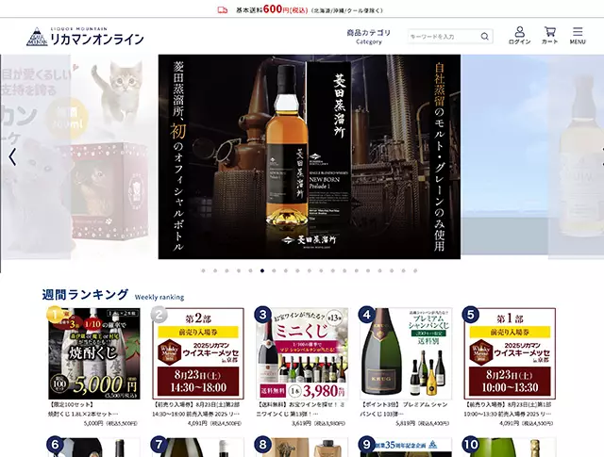Open rank 3 ミニくじ wine image

point(302,353)
